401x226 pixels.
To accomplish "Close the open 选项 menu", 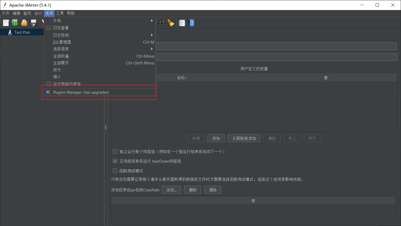I will (49, 13).
